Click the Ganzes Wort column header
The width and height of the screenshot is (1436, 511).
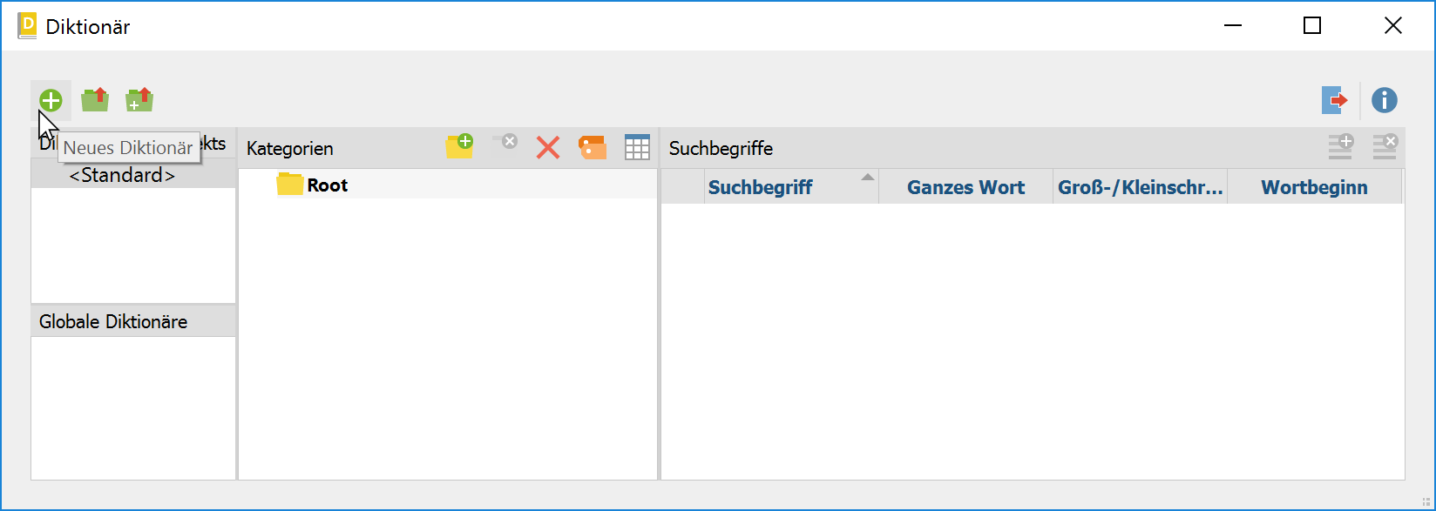pyautogui.click(x=965, y=187)
